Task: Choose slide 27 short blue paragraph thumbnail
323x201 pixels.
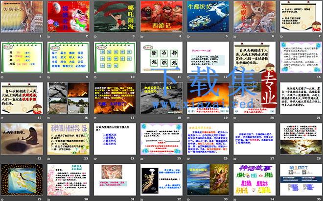Action: click(254, 139)
